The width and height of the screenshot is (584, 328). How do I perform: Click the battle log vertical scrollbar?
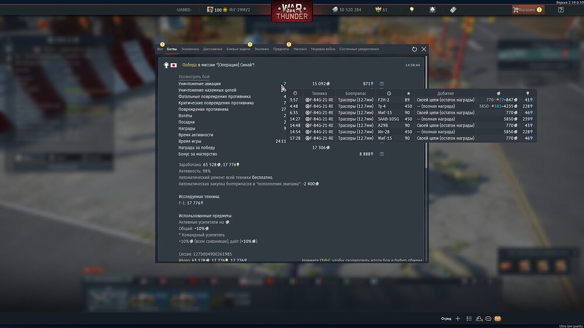click(x=426, y=111)
